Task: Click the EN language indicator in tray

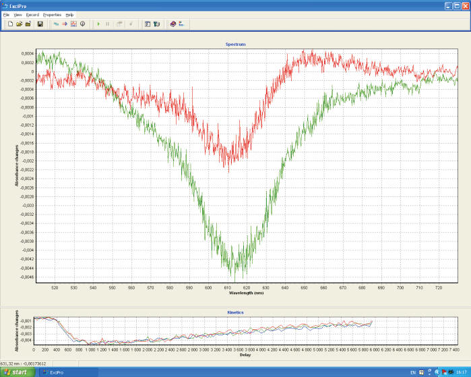Action: (x=413, y=372)
